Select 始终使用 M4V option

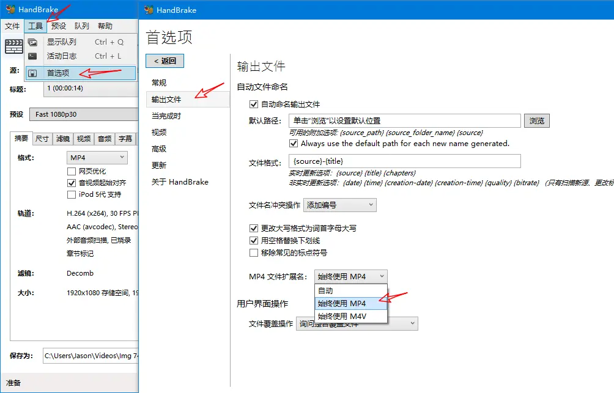point(351,316)
